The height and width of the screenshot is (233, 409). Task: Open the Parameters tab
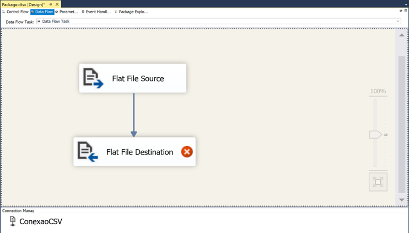[x=67, y=12]
